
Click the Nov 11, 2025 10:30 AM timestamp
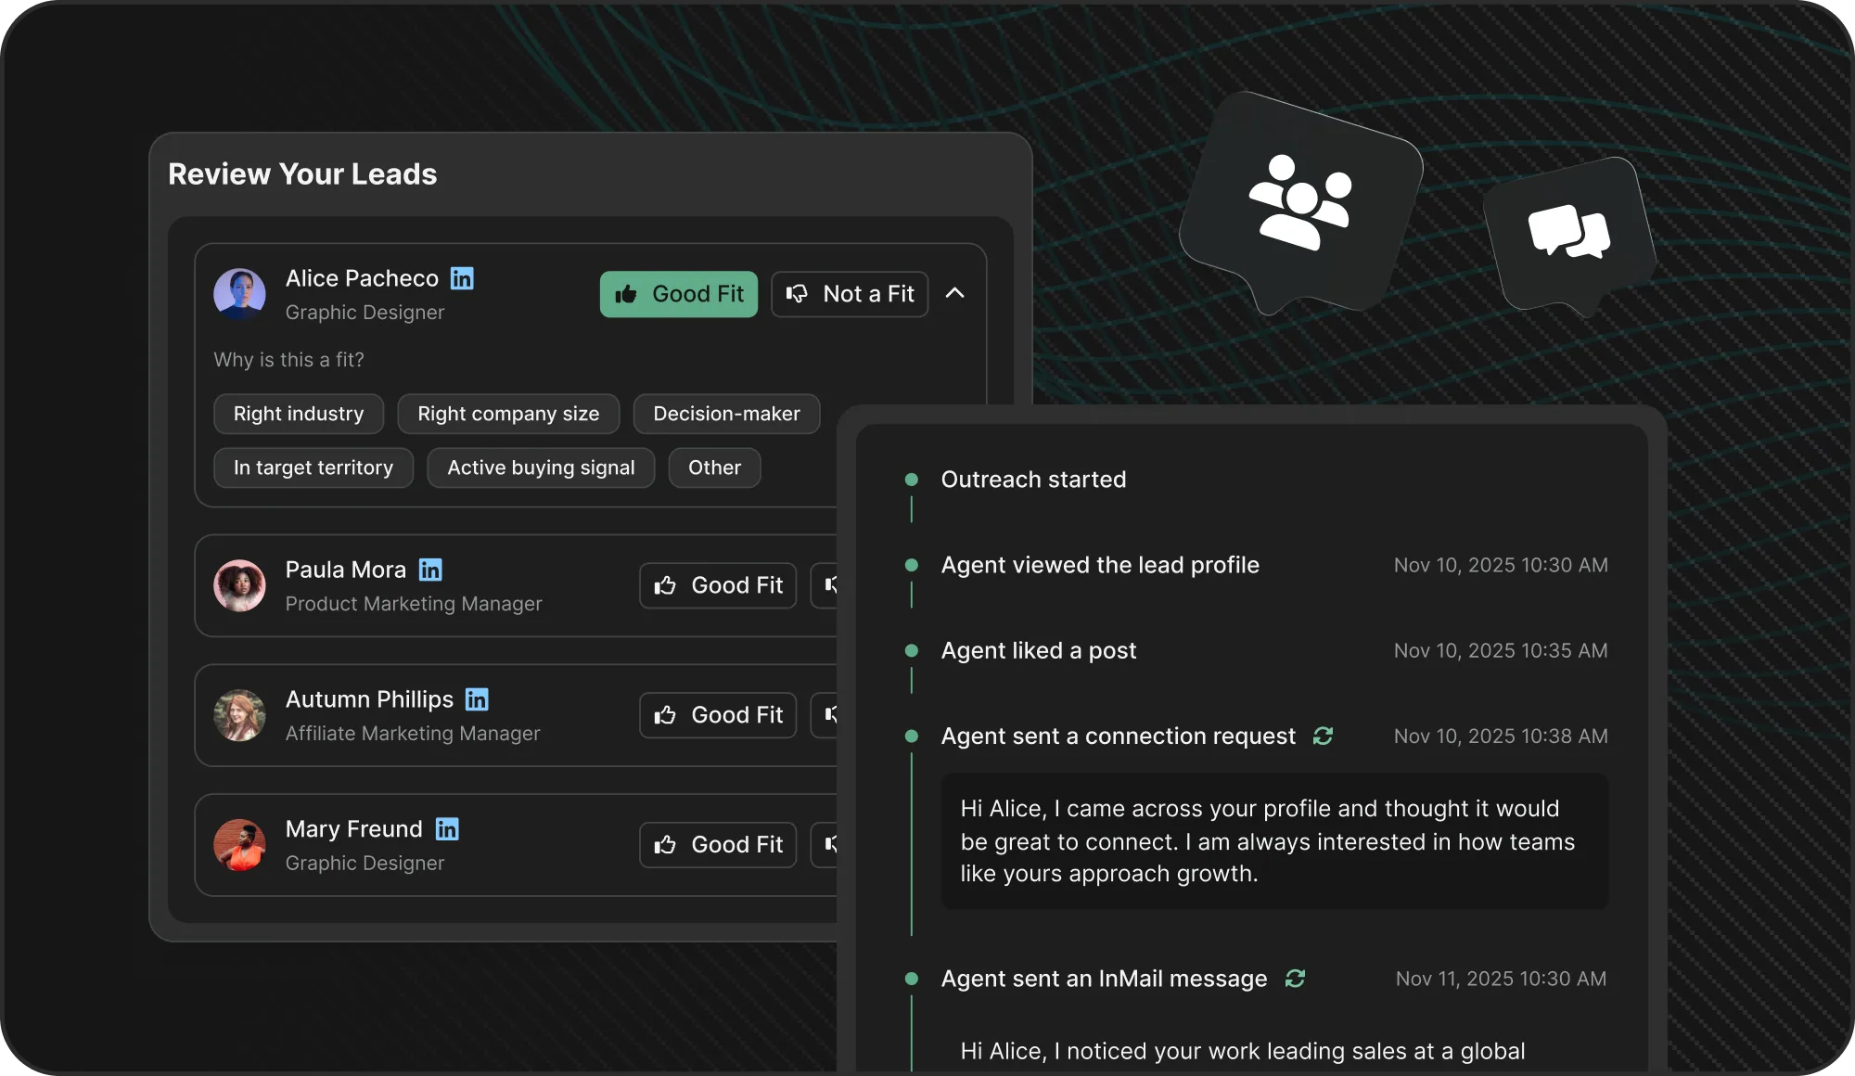coord(1501,979)
